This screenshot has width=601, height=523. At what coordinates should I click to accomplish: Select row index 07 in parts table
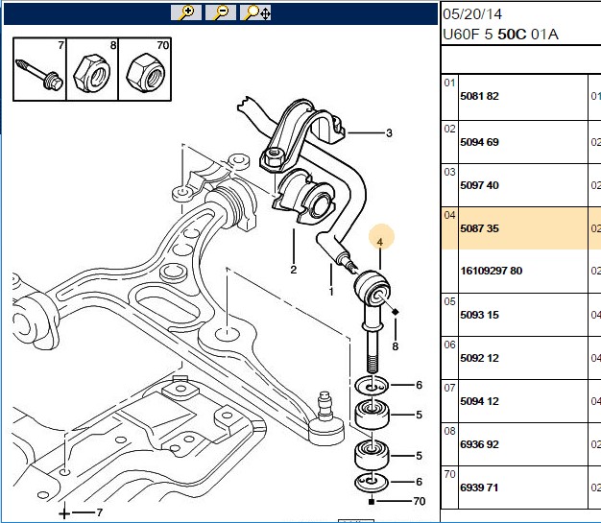[x=449, y=389]
